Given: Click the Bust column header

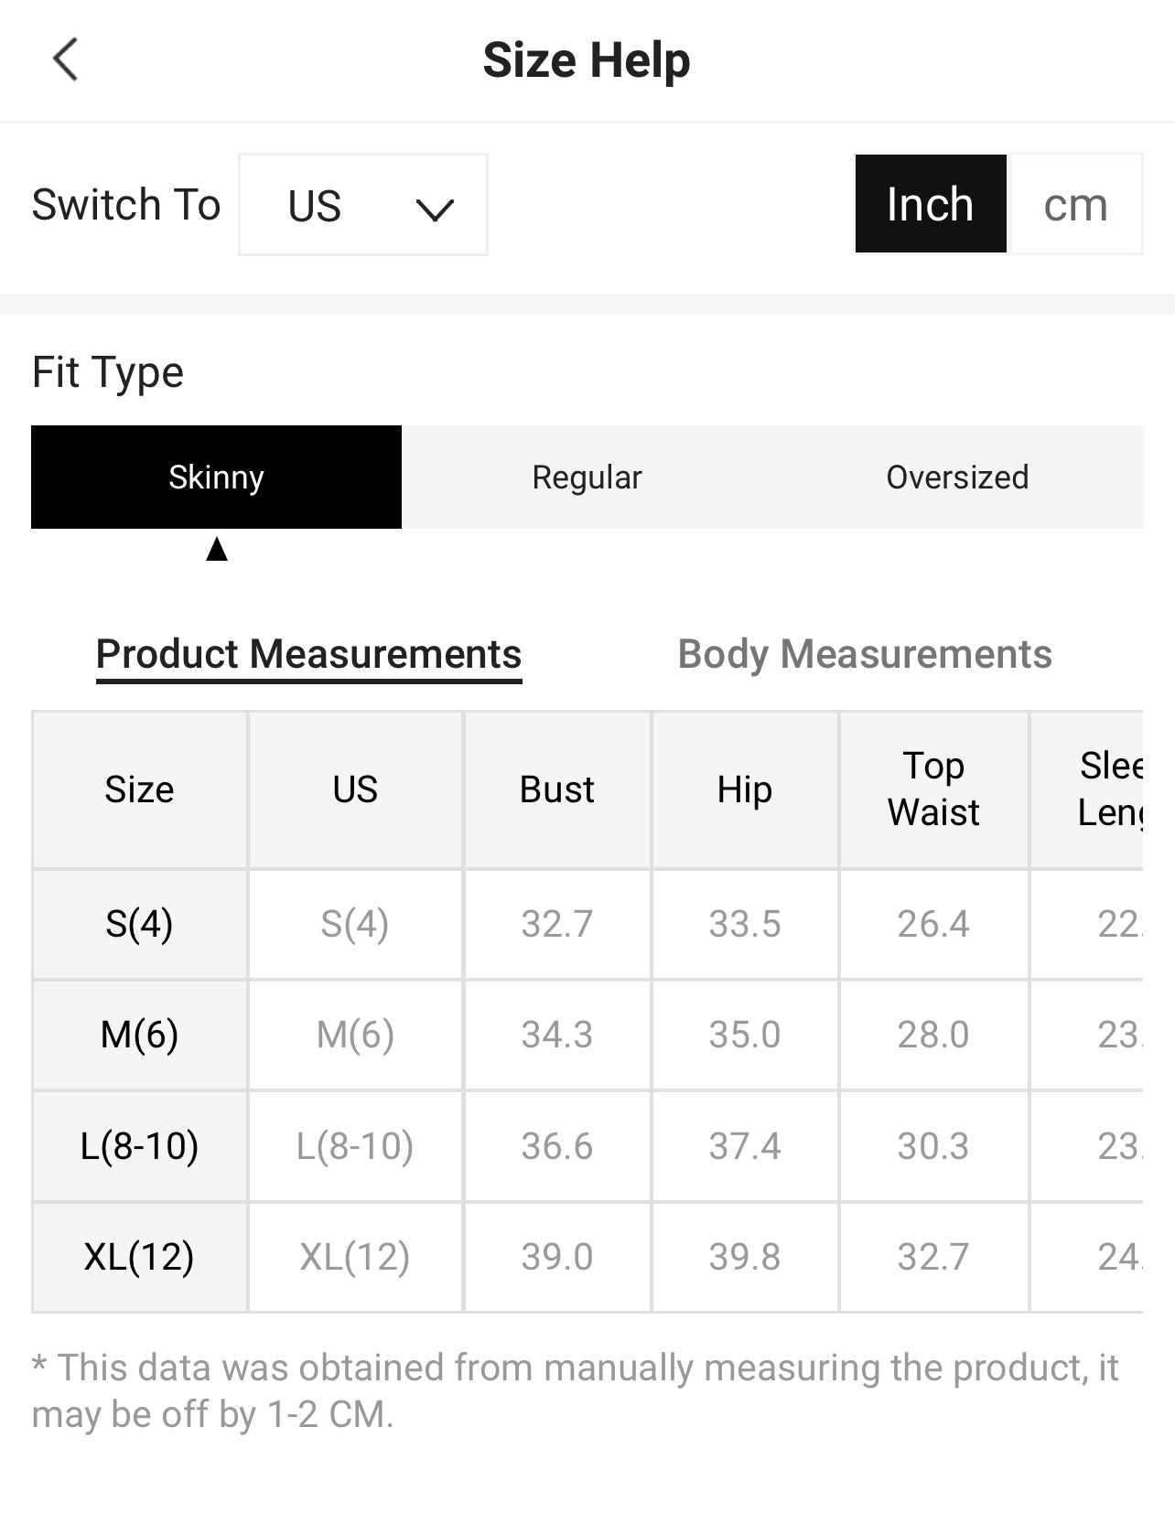Looking at the screenshot, I should [x=557, y=789].
